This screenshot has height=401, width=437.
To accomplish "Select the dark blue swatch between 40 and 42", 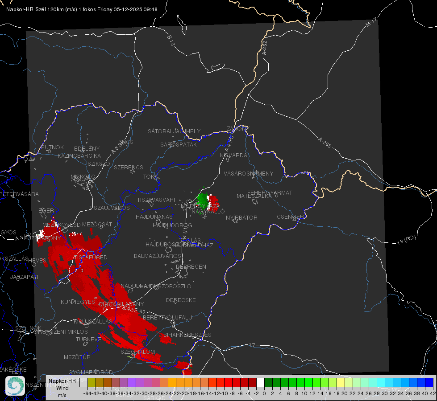I will 429,382.
